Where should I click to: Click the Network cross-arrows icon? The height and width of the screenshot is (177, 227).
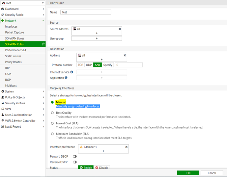pyautogui.click(x=3, y=20)
